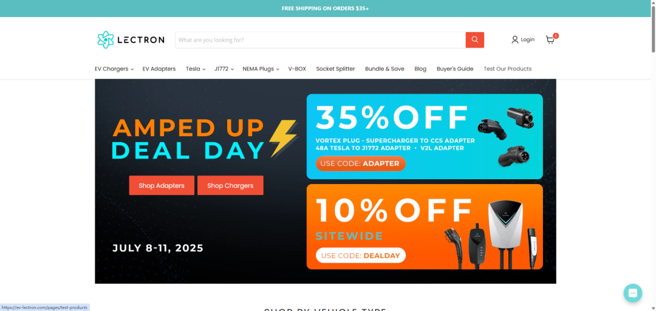Open the shopping cart icon
This screenshot has width=656, height=311.
pyautogui.click(x=550, y=39)
